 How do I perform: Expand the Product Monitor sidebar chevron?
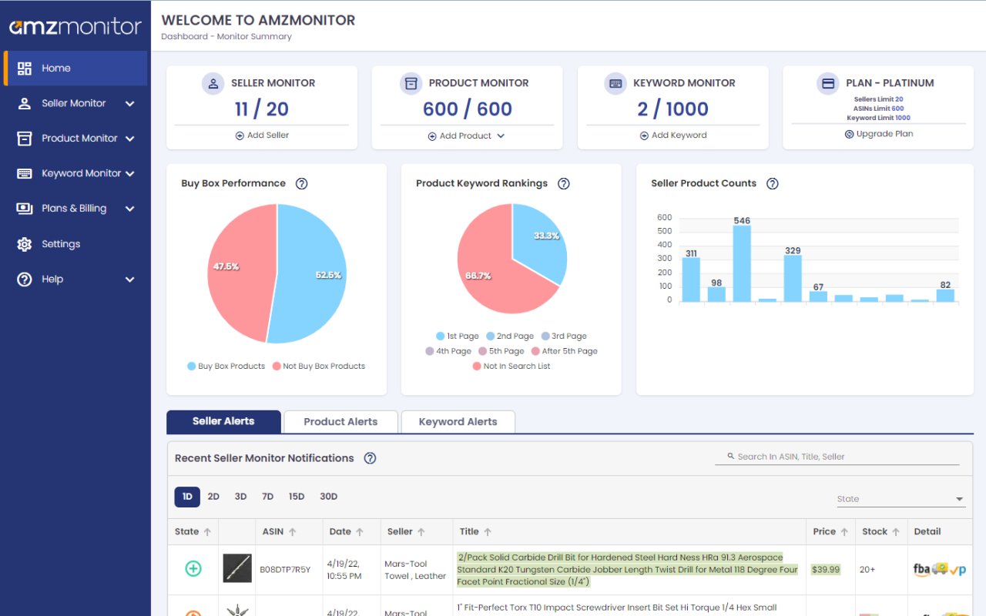click(x=129, y=139)
